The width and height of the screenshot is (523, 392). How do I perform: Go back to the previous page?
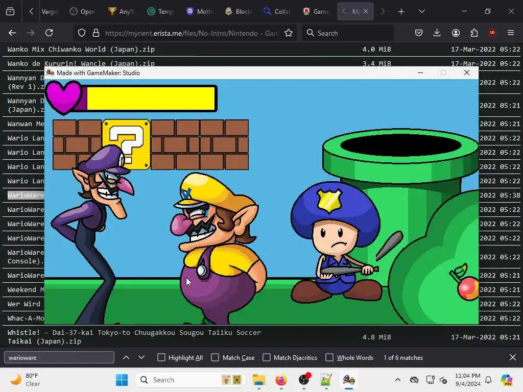coord(12,33)
